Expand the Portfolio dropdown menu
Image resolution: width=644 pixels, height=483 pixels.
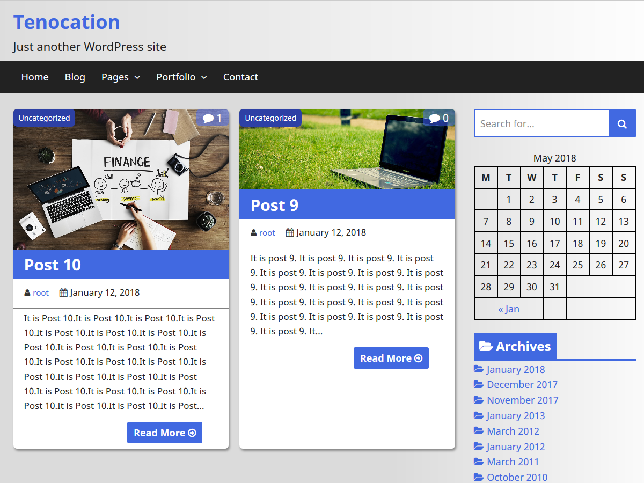coord(181,77)
